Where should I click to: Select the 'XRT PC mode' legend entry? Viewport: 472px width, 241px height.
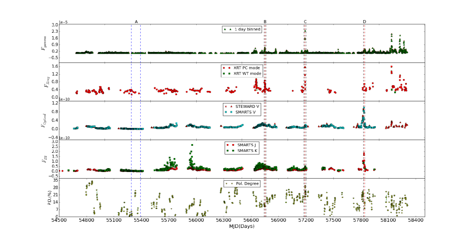tap(242, 68)
